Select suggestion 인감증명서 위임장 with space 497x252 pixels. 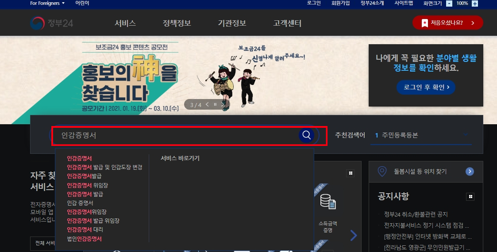coord(88,185)
